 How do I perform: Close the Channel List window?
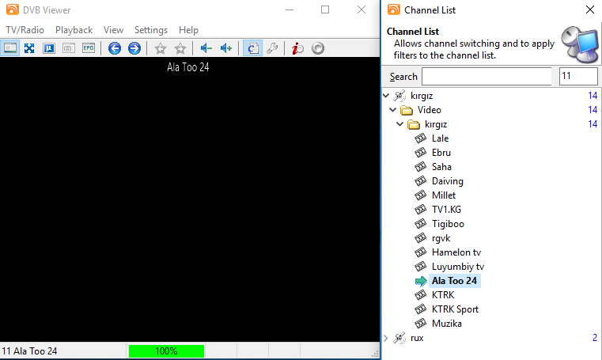click(x=589, y=9)
